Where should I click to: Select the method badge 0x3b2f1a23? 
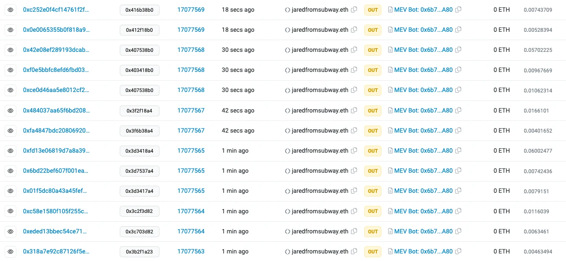pos(139,252)
